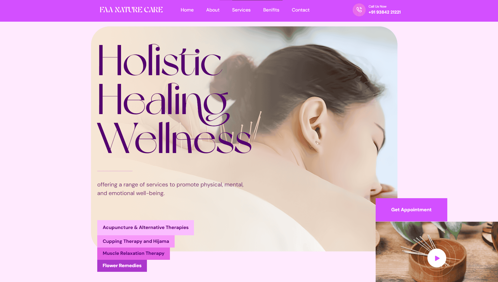Screen dimensions: 498x282
Task: Open the FAA Nature Care logo link
Action: pyautogui.click(x=131, y=10)
